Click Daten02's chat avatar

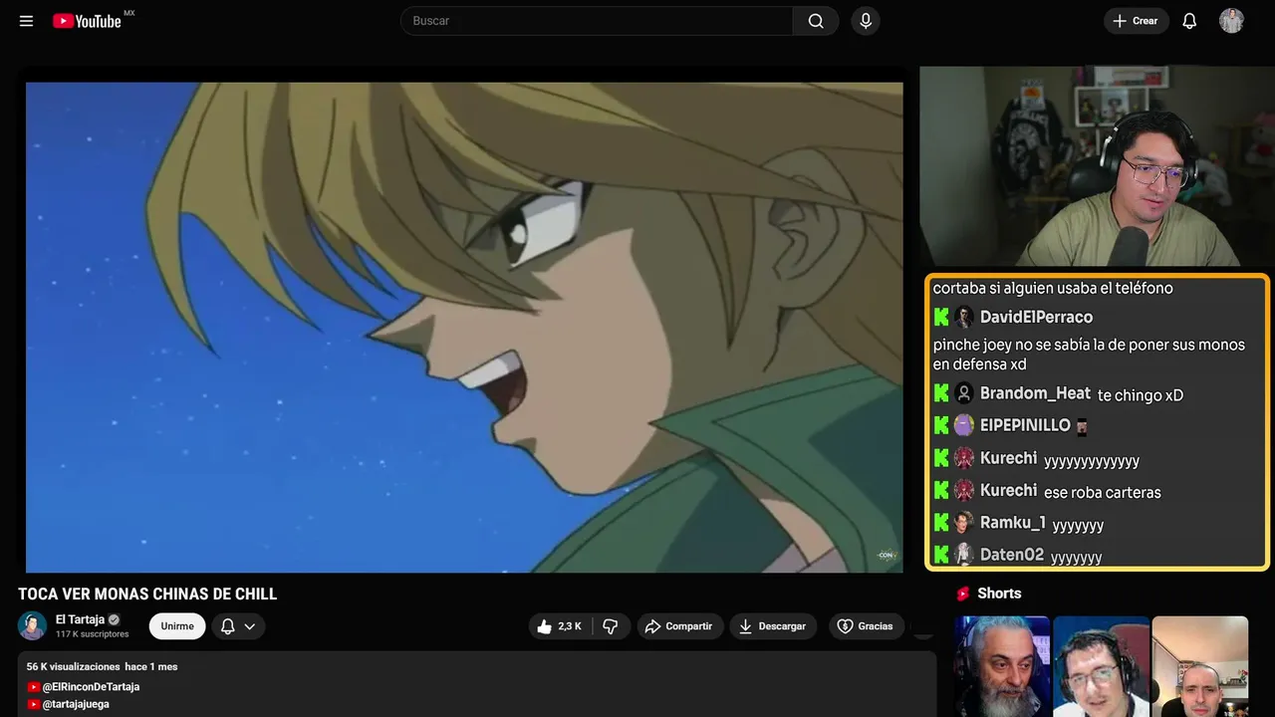coord(963,555)
